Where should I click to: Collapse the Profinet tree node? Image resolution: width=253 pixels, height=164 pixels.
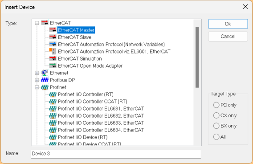pos(37,87)
